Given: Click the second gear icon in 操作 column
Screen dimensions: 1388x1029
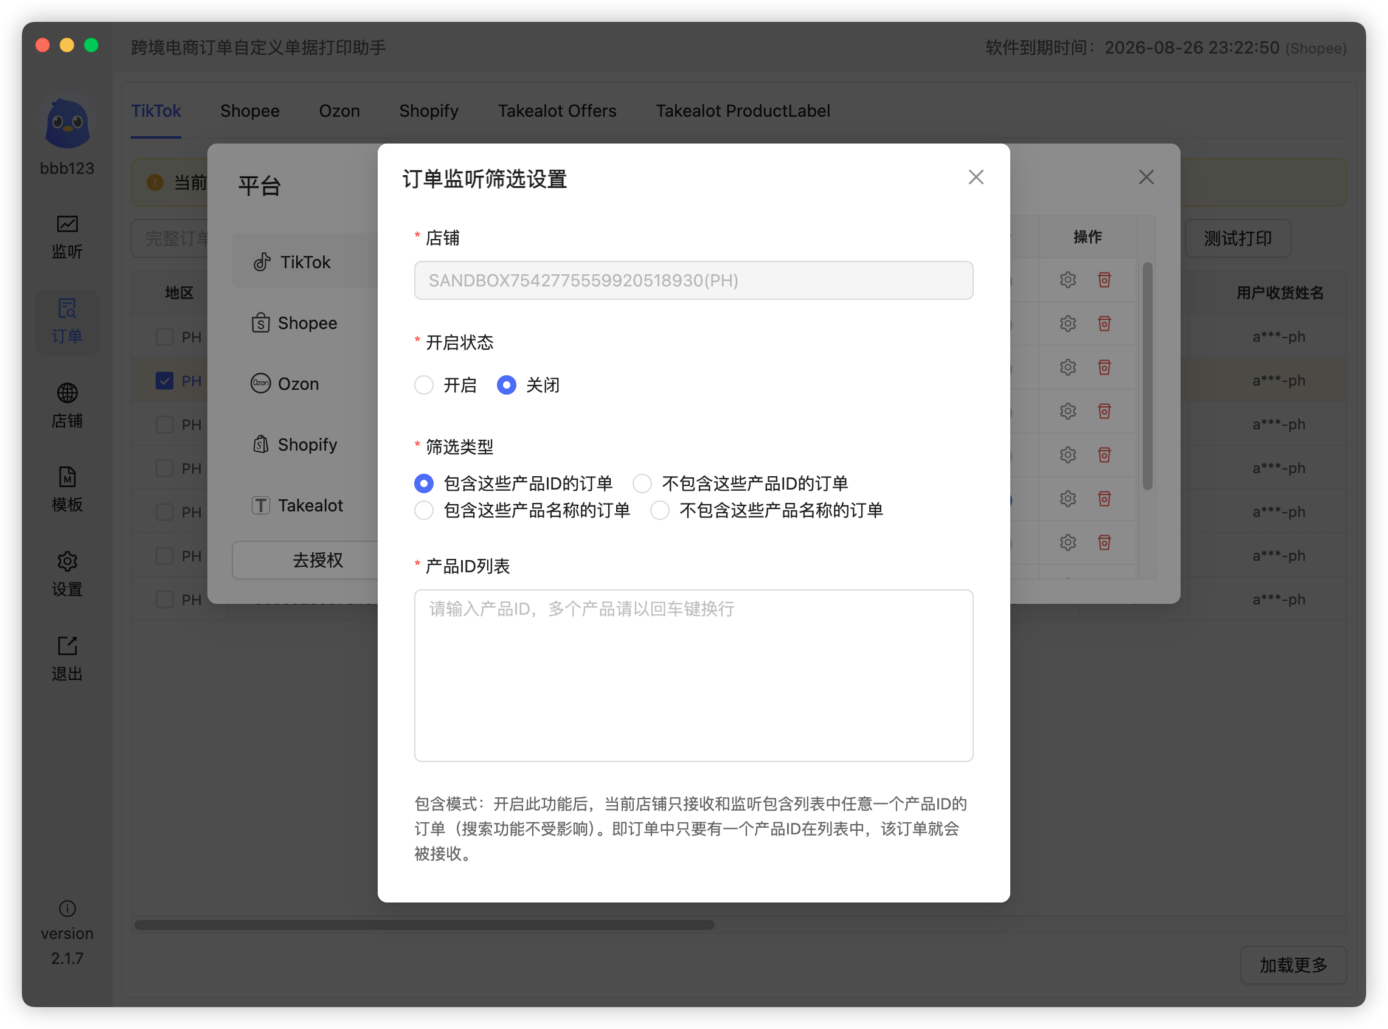Looking at the screenshot, I should point(1068,324).
